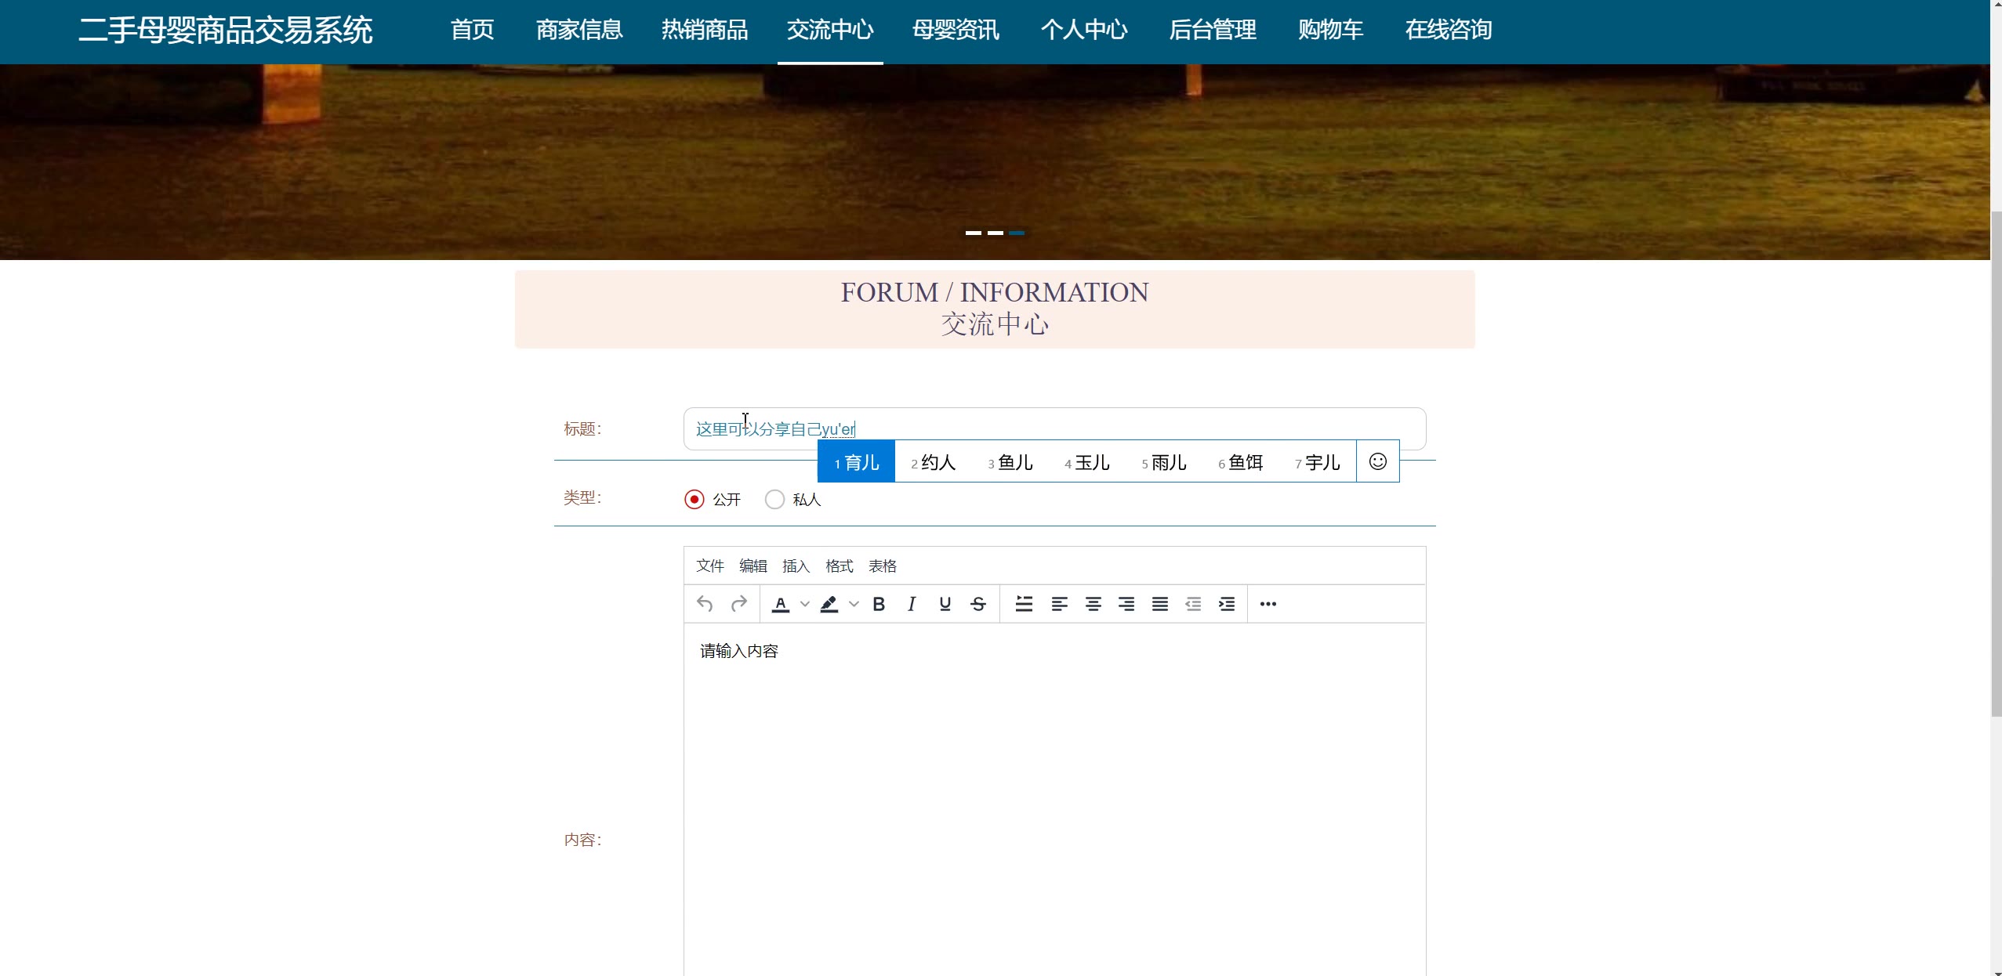Click the Undo icon in editor toolbar

click(704, 604)
